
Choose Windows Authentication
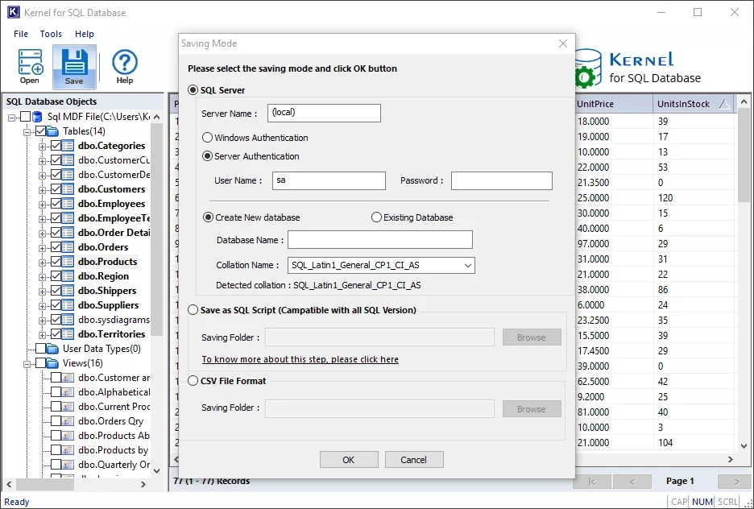click(x=207, y=138)
